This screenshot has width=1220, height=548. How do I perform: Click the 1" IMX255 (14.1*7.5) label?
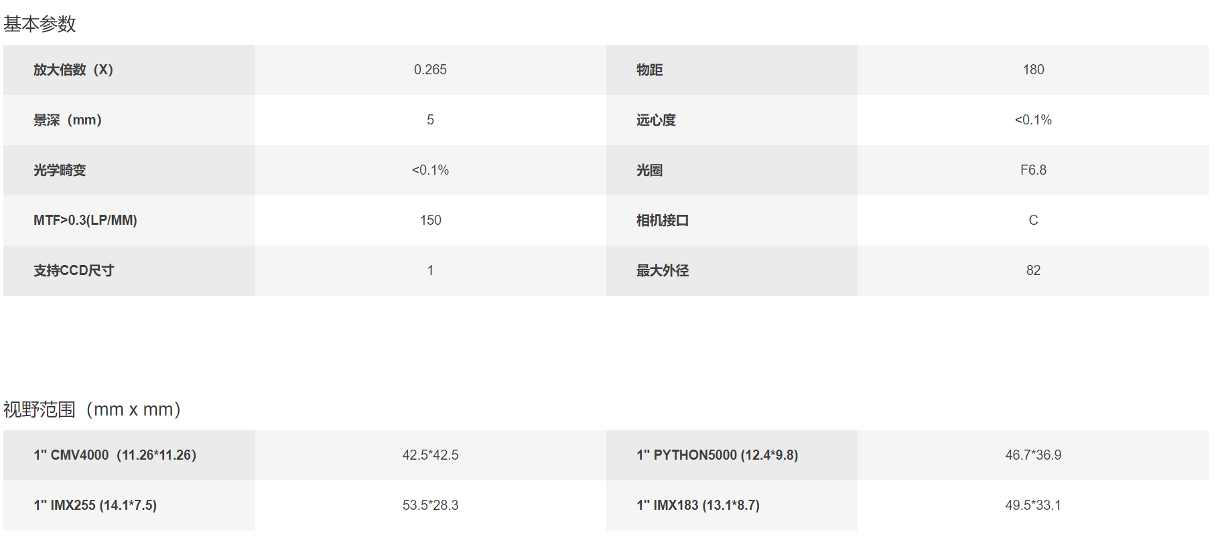[x=95, y=505]
